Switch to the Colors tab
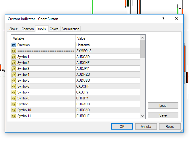 pyautogui.click(x=54, y=29)
